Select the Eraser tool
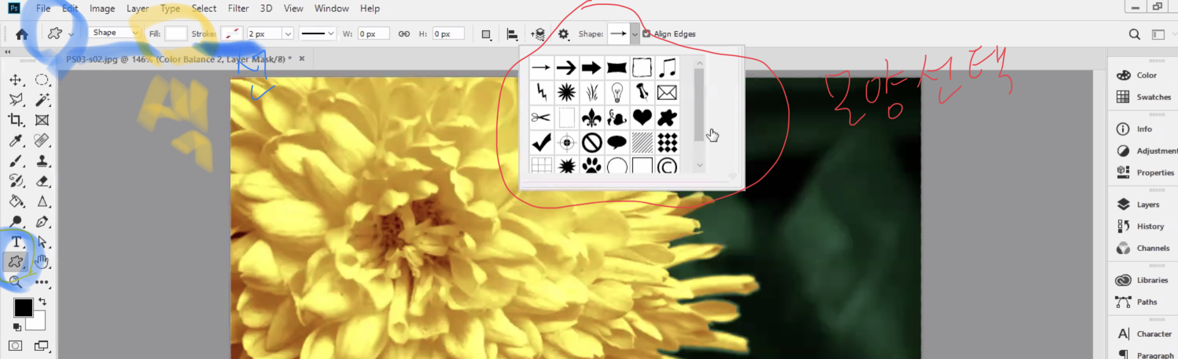 (x=42, y=181)
